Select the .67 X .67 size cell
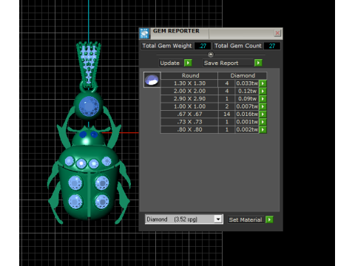The height and width of the screenshot is (266, 355). click(x=189, y=115)
